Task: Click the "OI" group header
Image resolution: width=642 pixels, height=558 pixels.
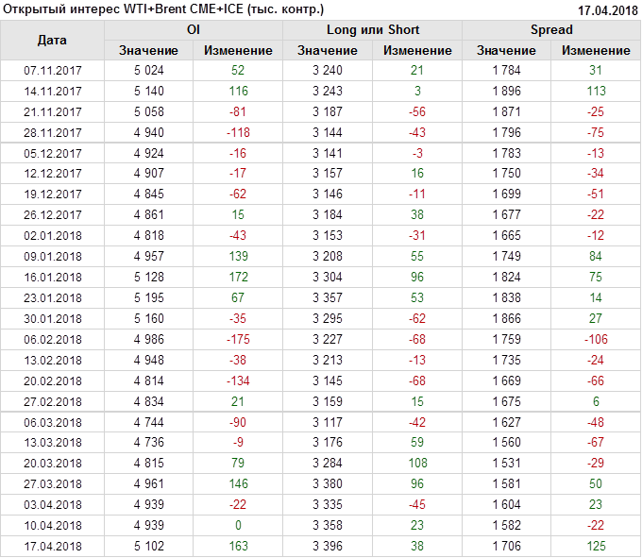Action: coord(193,30)
